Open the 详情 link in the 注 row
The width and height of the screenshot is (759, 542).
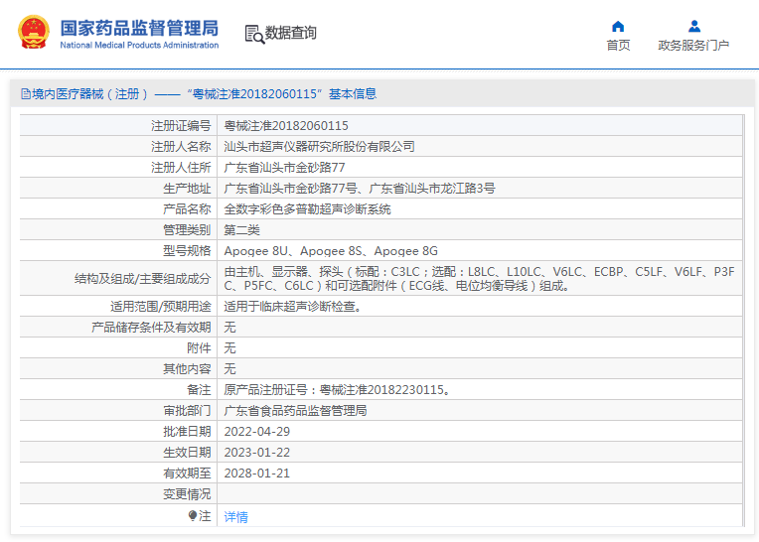[x=235, y=517]
